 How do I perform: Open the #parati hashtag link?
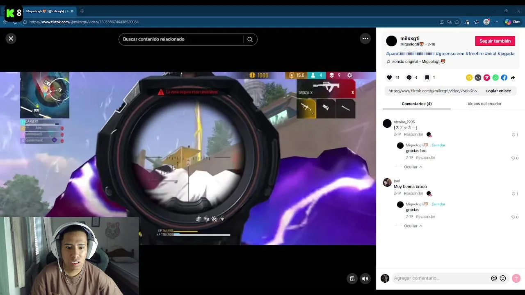(x=410, y=54)
